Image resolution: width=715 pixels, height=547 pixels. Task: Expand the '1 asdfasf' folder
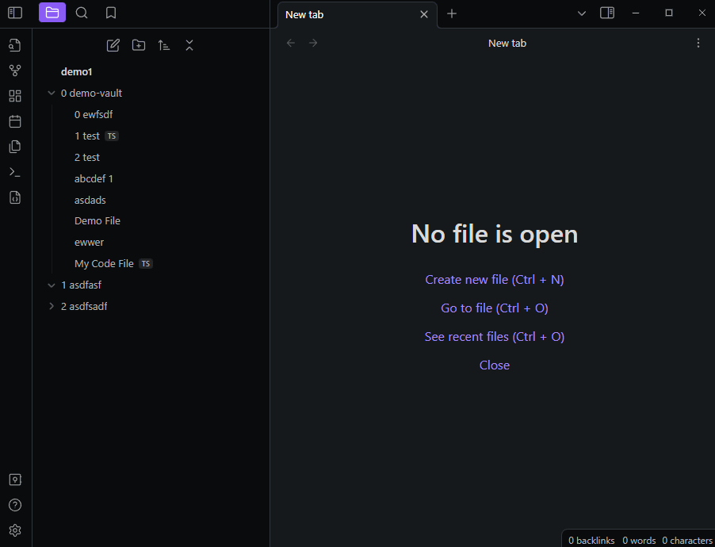51,285
